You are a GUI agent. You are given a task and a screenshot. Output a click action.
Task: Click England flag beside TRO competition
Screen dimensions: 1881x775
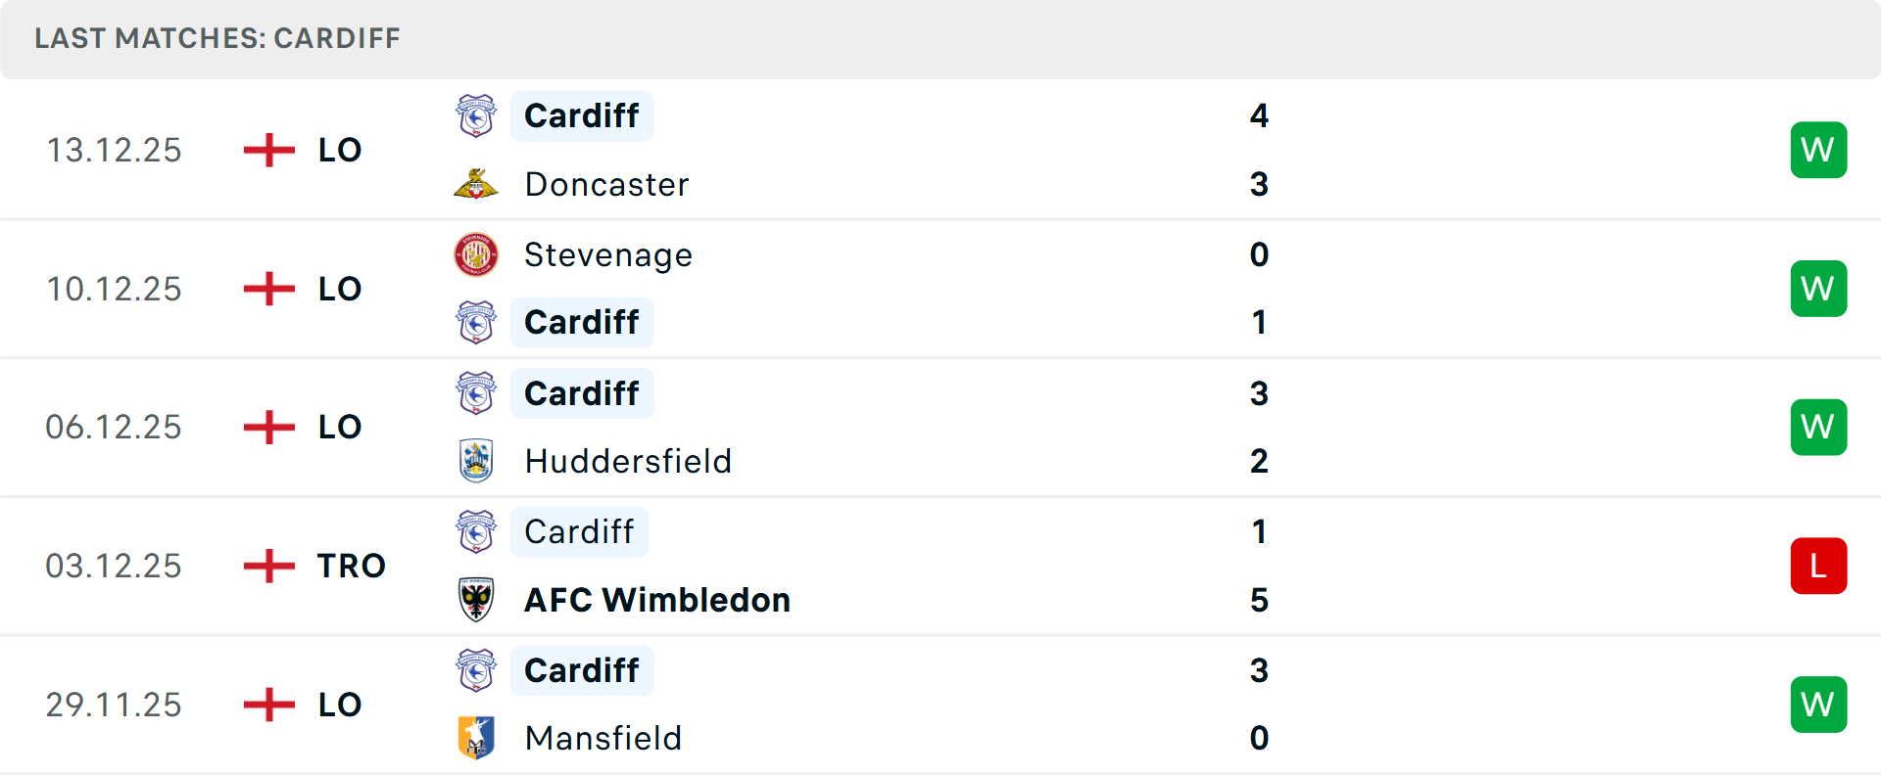tap(268, 566)
